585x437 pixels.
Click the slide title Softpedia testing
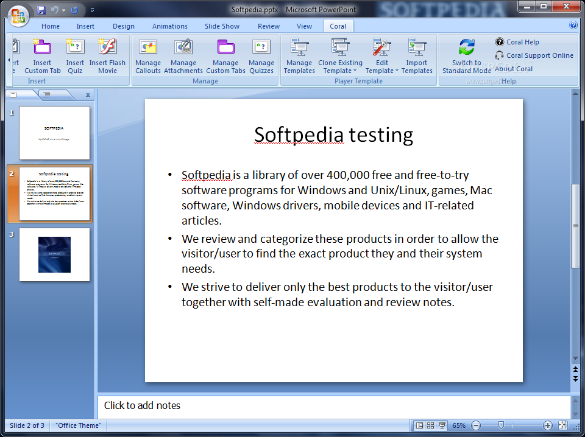tap(333, 135)
